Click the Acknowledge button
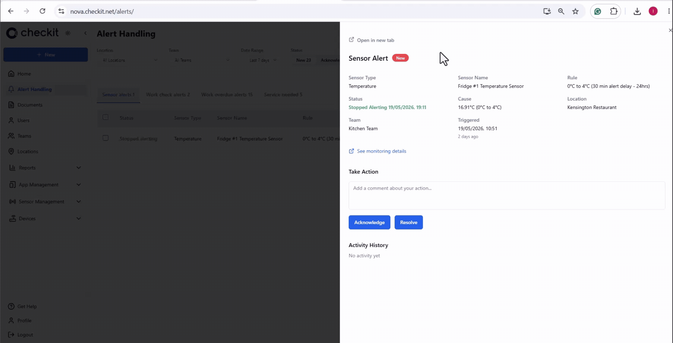Screen dimensions: 673x343 click(369, 222)
